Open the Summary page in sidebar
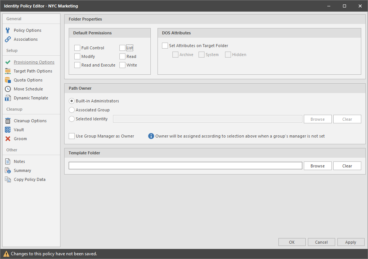 click(22, 170)
